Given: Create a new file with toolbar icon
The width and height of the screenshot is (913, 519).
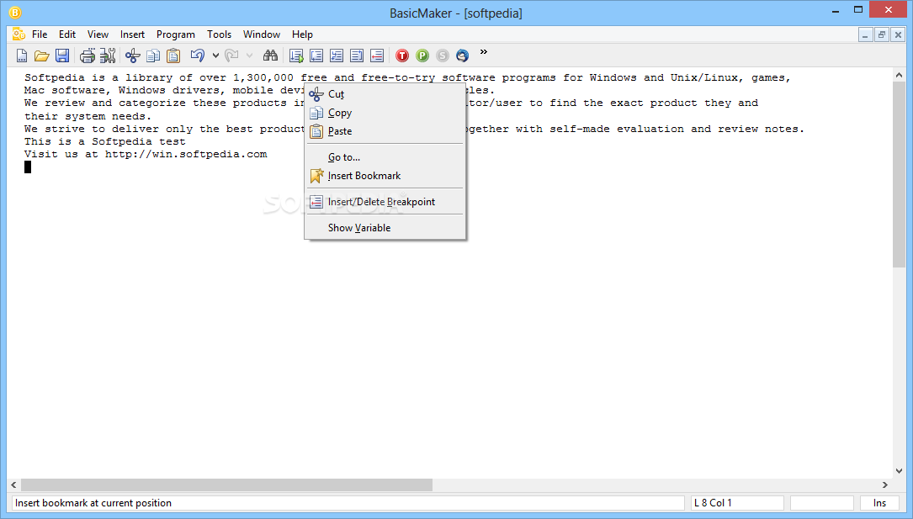Looking at the screenshot, I should point(22,56).
